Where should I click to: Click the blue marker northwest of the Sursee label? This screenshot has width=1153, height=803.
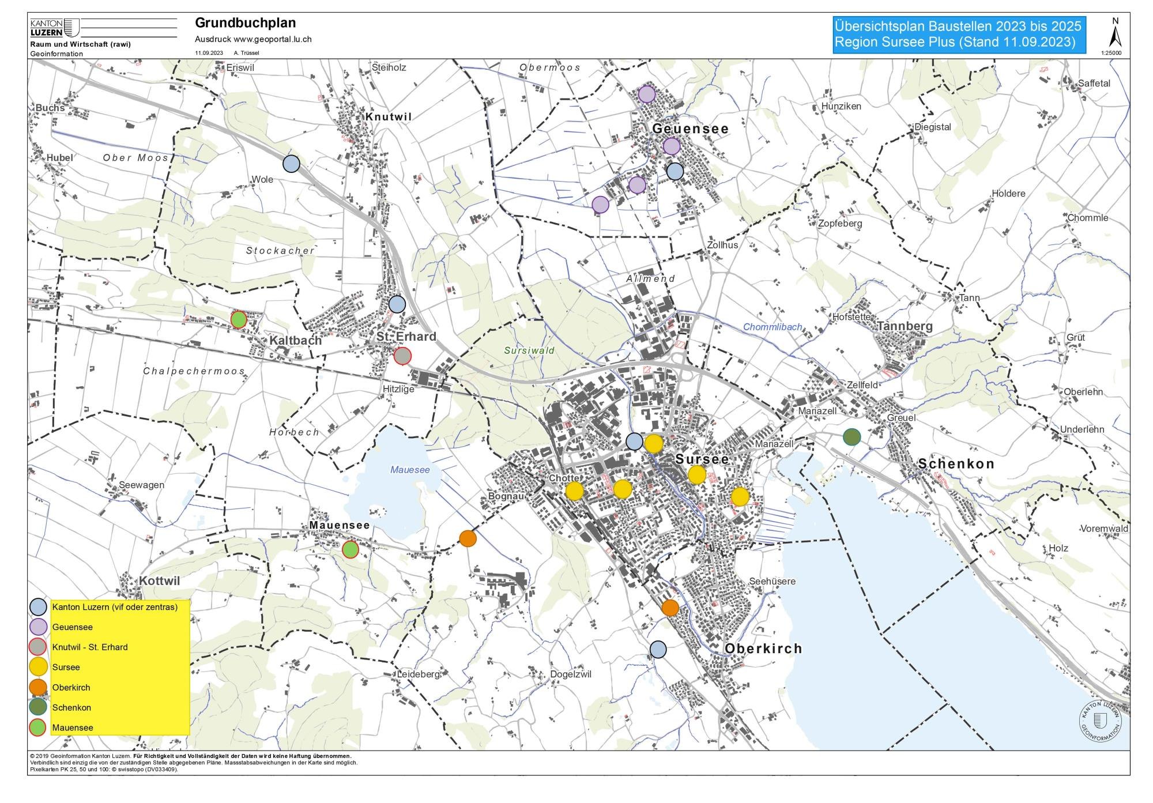pos(634,442)
